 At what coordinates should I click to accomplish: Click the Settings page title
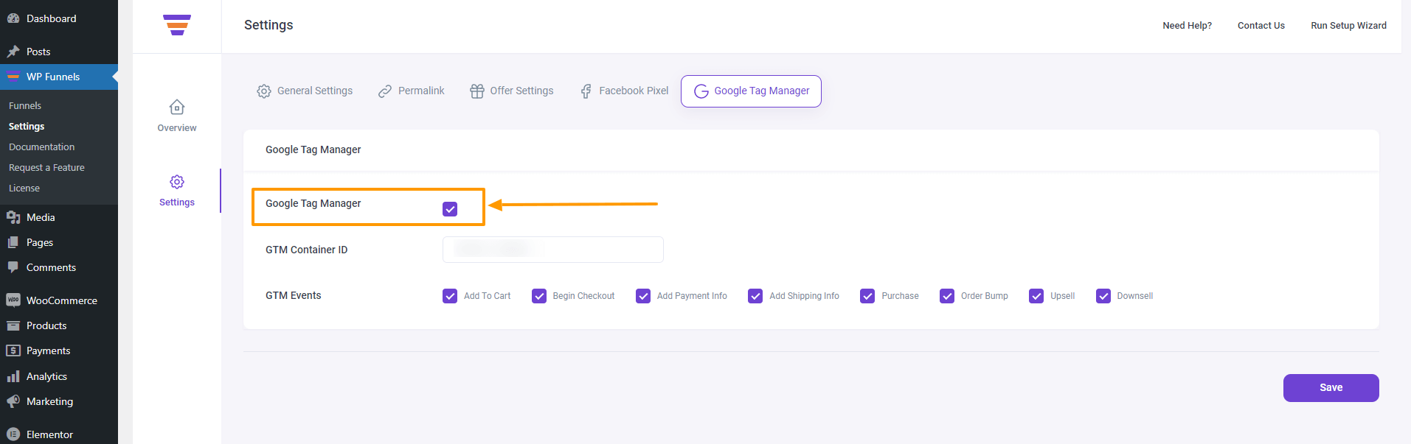tap(268, 25)
